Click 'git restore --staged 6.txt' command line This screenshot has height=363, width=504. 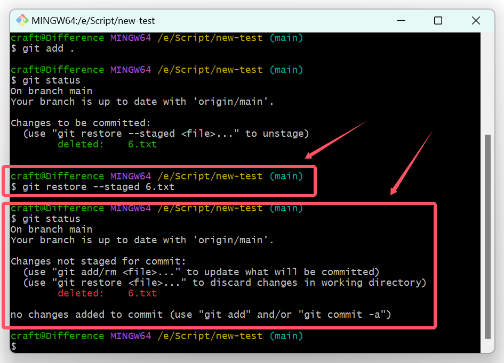point(93,187)
